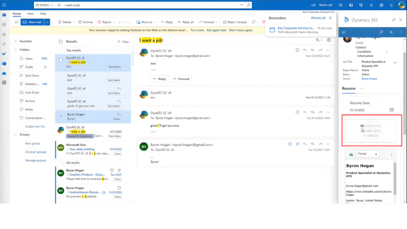Open the Help tab
The width and height of the screenshot is (407, 229).
43,14
